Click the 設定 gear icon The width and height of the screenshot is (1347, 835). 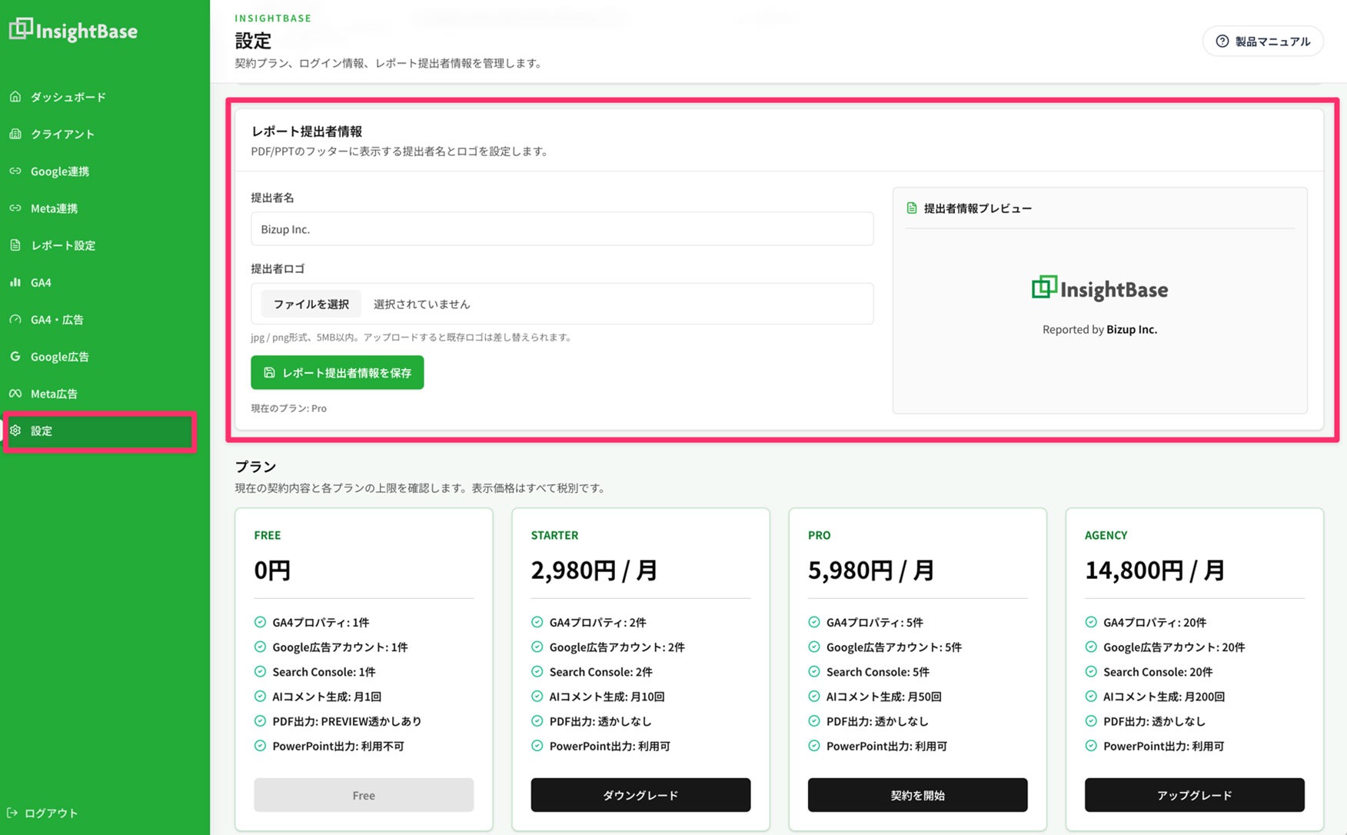tap(15, 431)
